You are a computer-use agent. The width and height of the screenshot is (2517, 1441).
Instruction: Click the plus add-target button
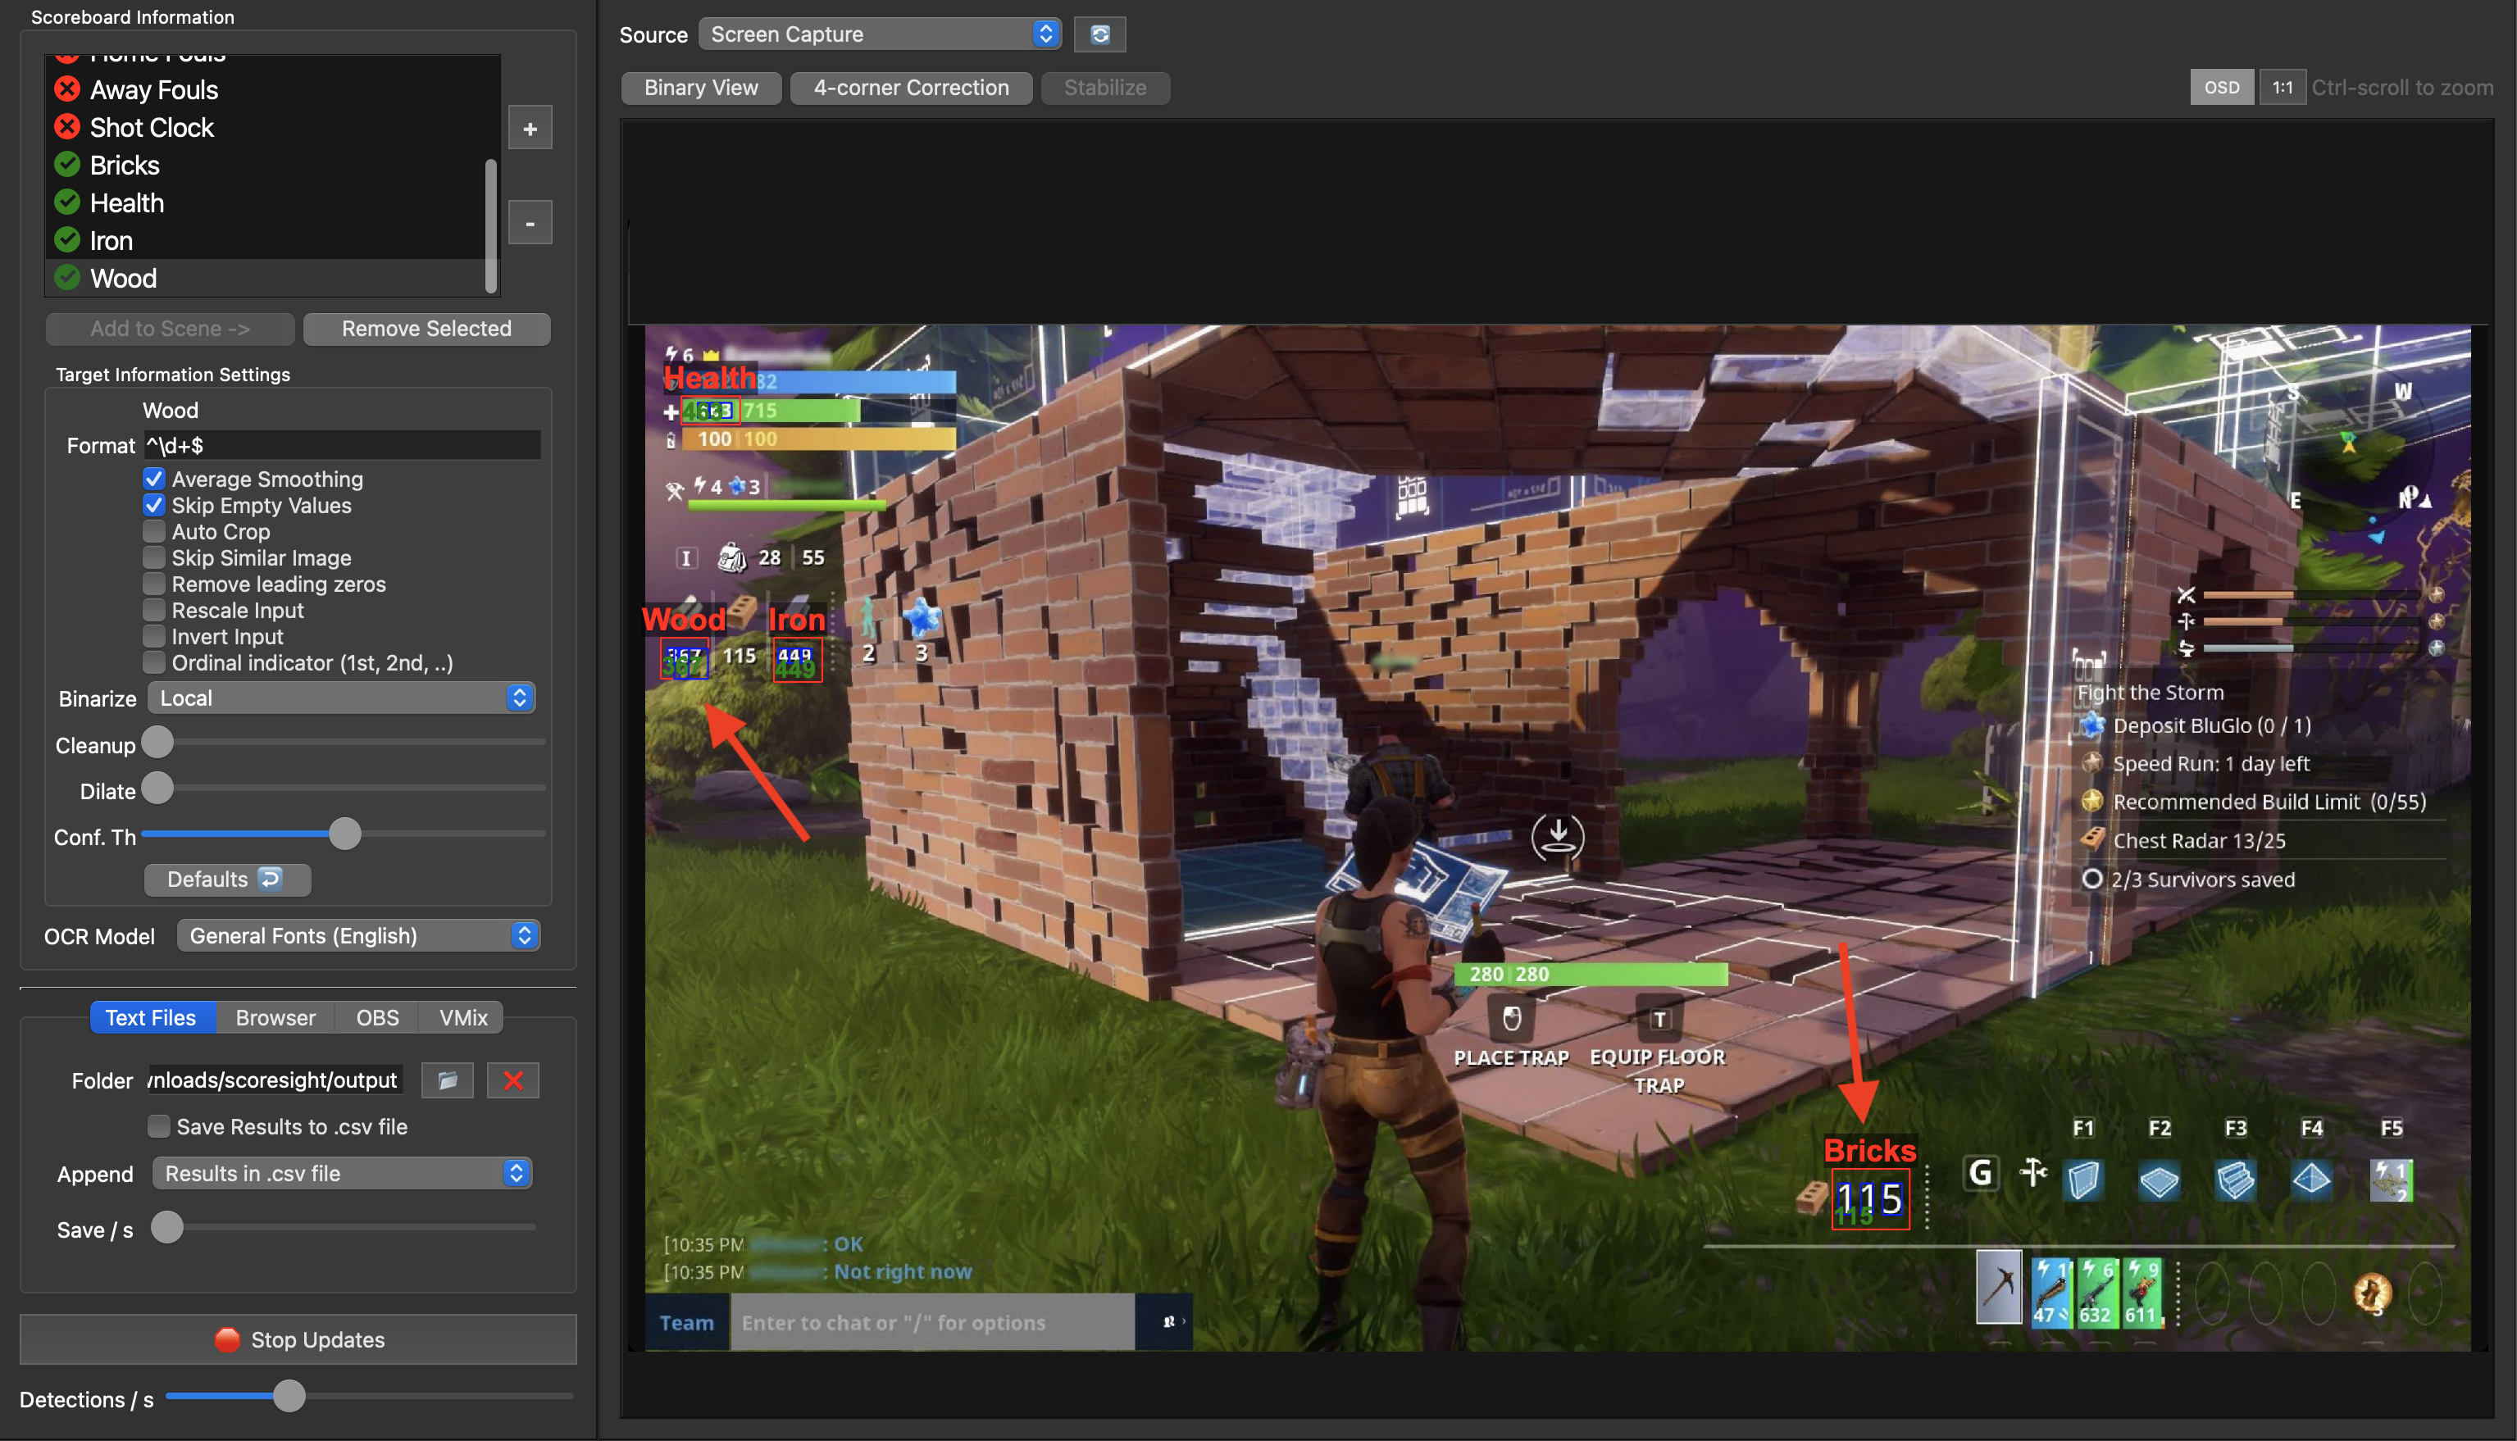point(530,129)
